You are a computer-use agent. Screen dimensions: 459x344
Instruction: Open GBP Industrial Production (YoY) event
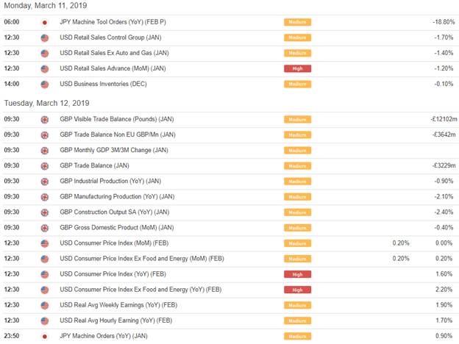[x=110, y=181]
